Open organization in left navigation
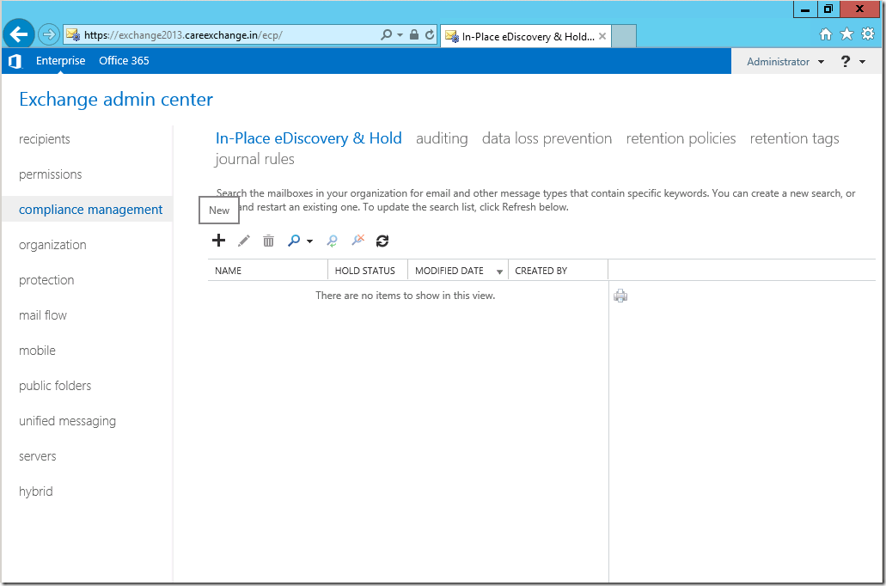The image size is (886, 586). click(52, 245)
